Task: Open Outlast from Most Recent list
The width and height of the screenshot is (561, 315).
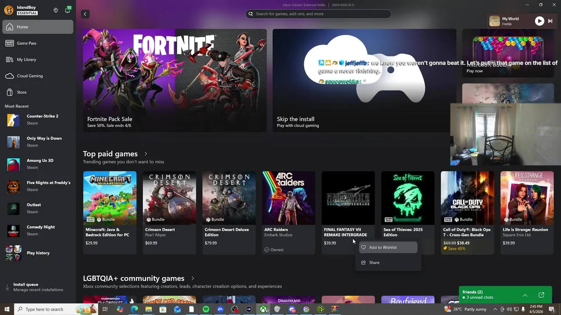Action: 38,208
